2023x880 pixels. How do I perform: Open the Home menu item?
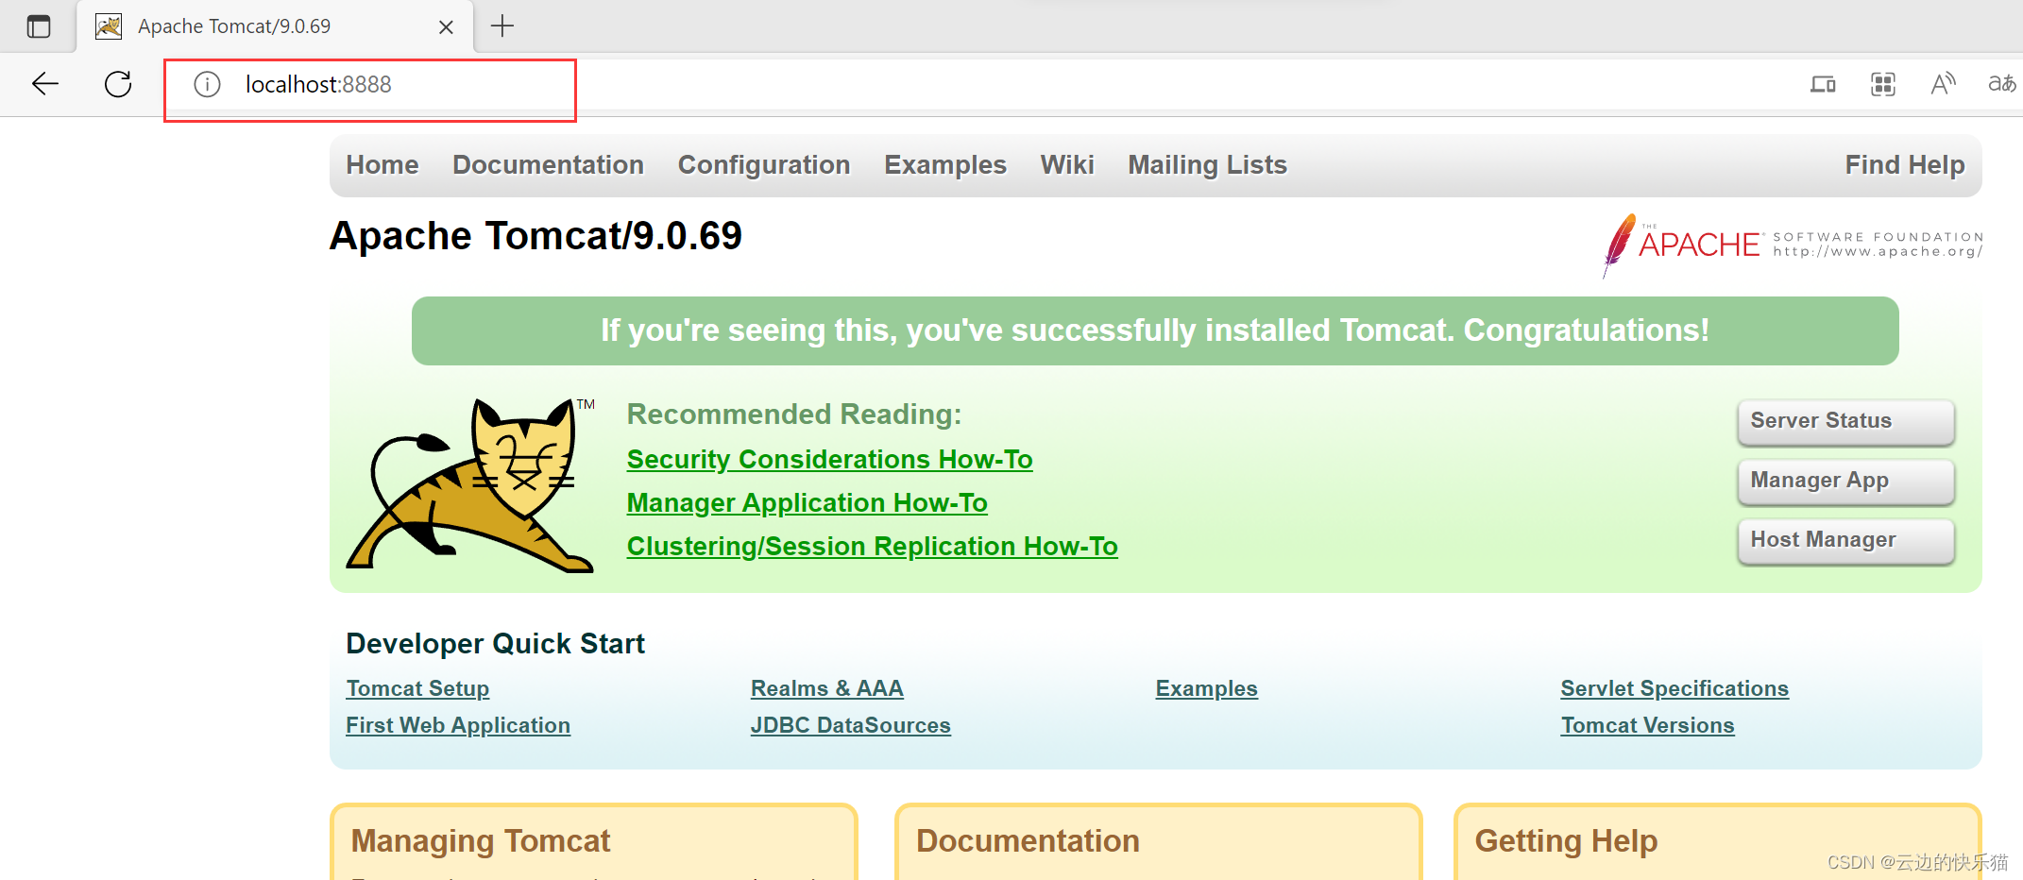pos(382,164)
